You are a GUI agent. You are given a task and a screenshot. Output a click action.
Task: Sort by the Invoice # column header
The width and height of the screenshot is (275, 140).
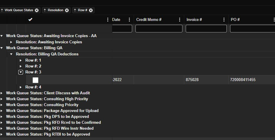(x=194, y=20)
